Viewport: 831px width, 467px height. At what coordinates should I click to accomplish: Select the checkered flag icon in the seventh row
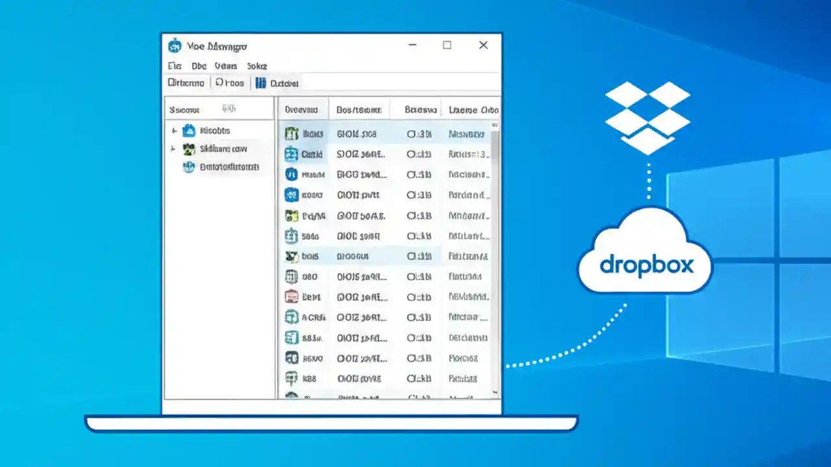pos(292,256)
